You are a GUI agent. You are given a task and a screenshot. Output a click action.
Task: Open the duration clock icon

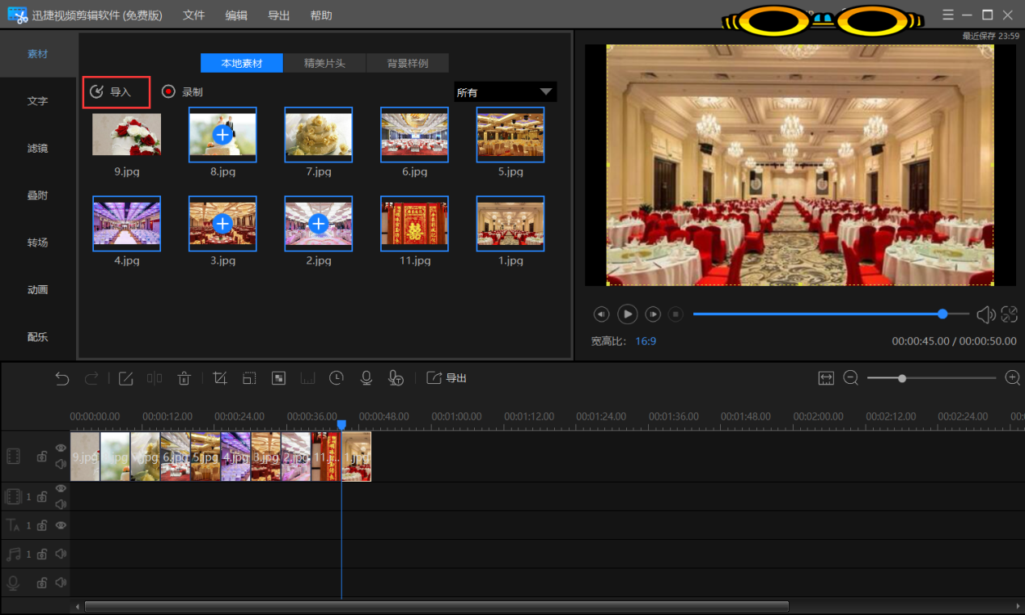pyautogui.click(x=337, y=377)
